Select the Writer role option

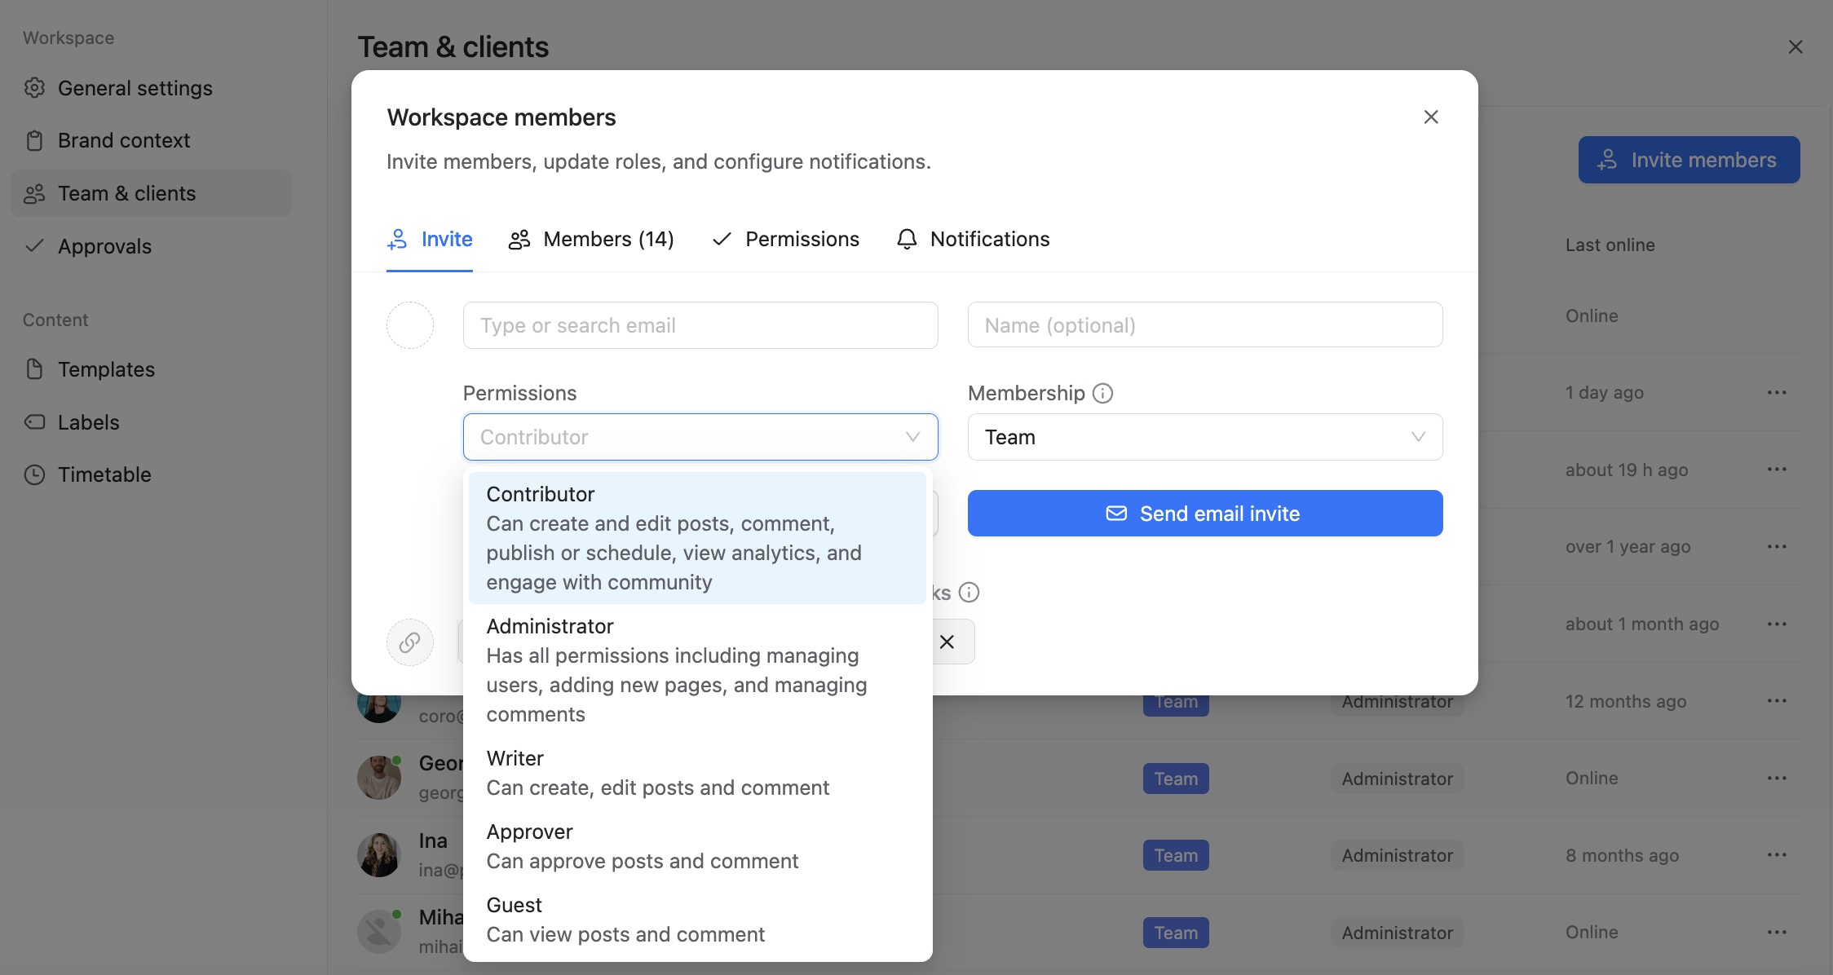click(x=697, y=773)
